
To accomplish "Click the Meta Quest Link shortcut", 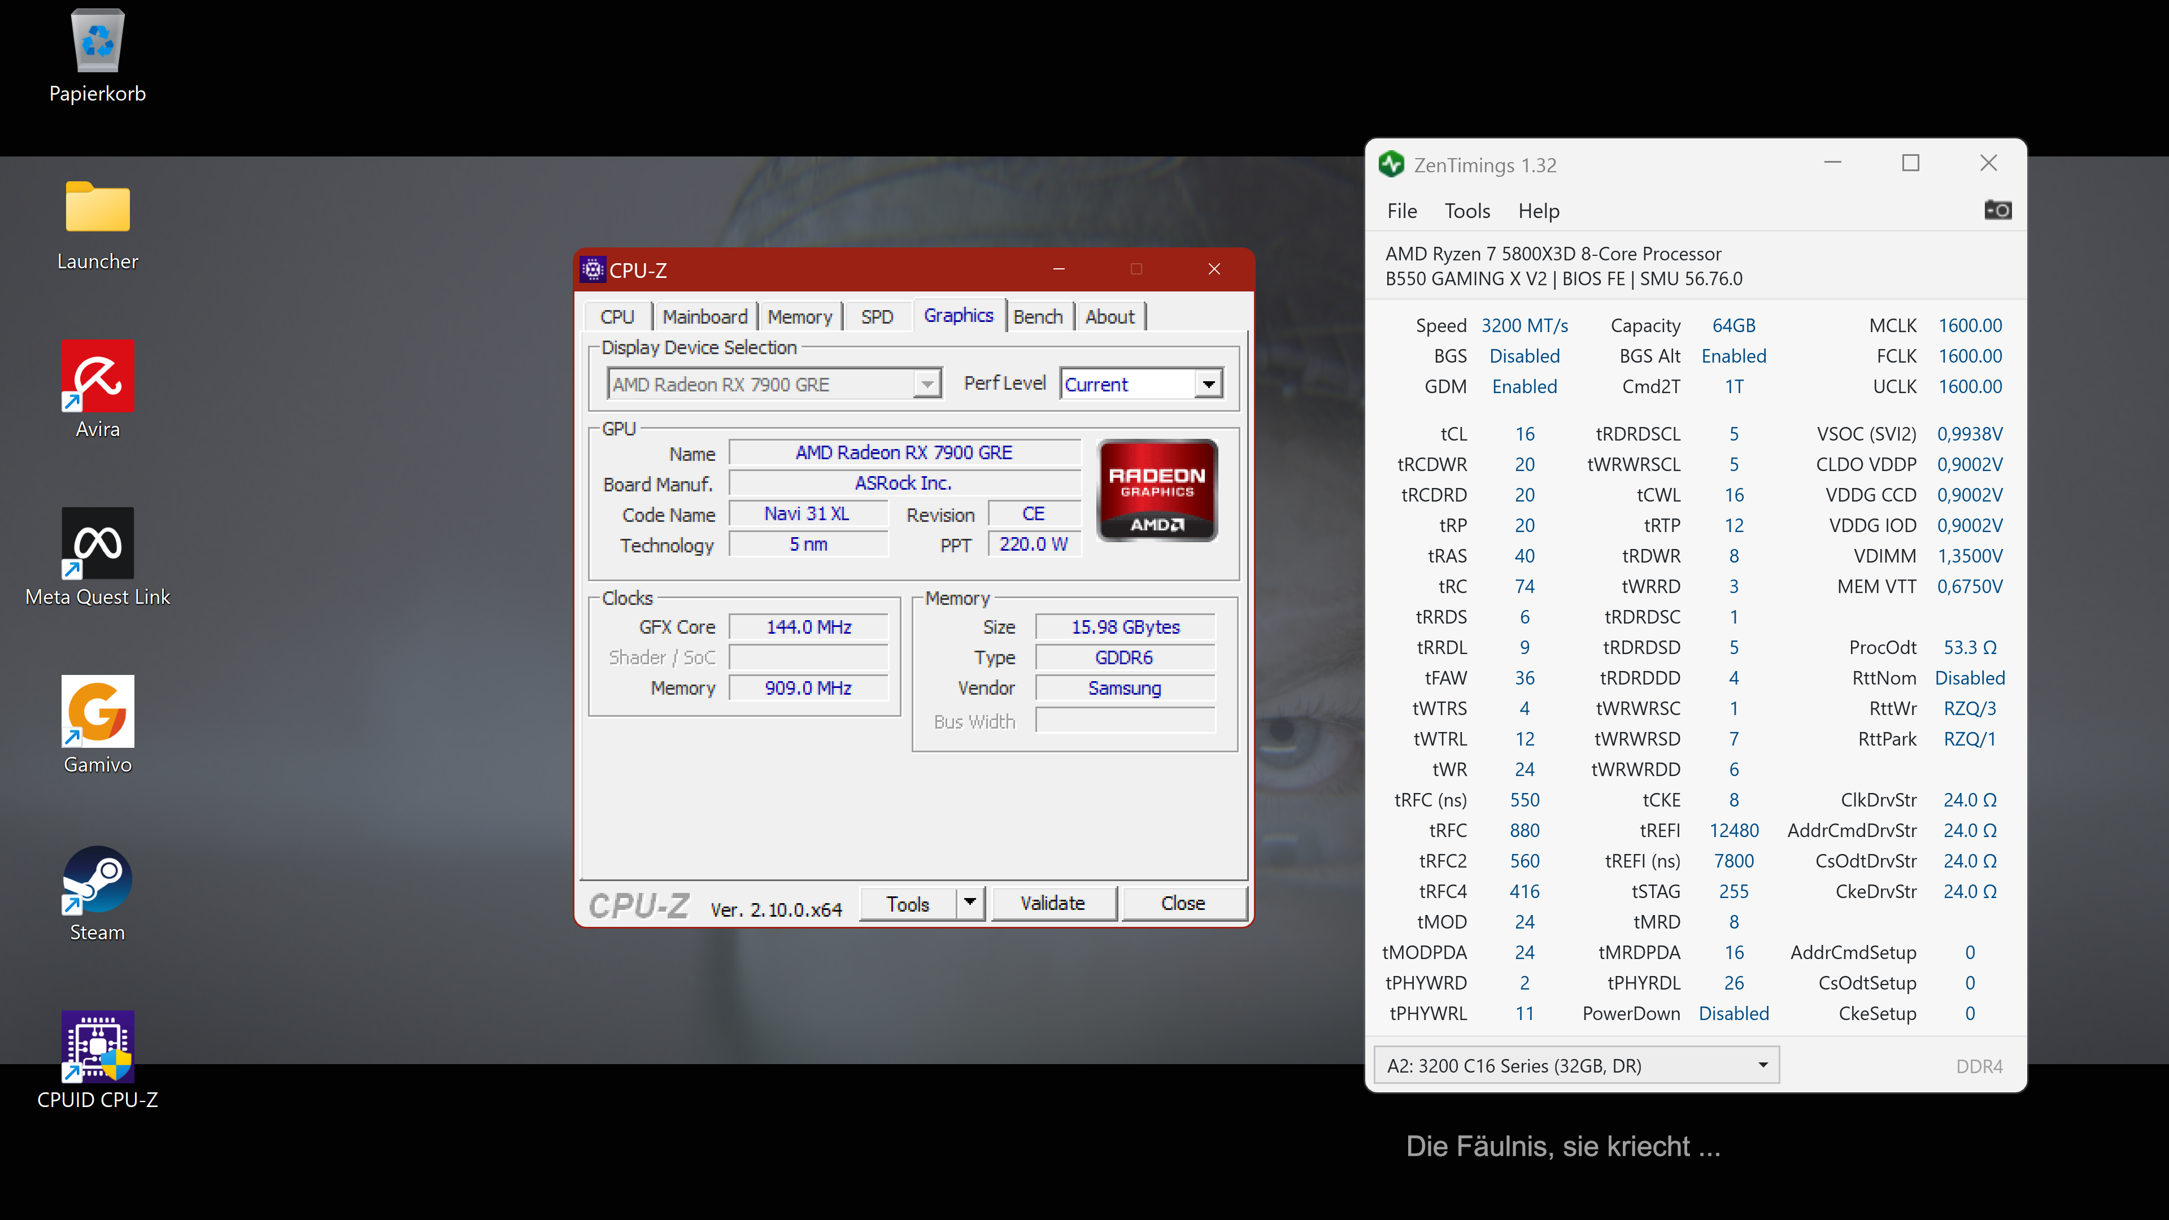I will point(98,543).
